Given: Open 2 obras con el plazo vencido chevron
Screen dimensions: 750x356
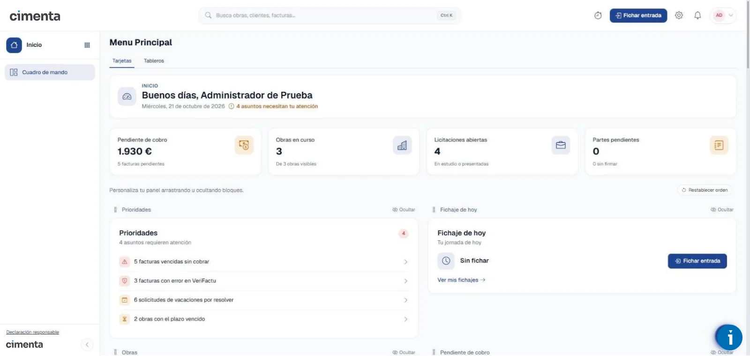Looking at the screenshot, I should click(405, 319).
